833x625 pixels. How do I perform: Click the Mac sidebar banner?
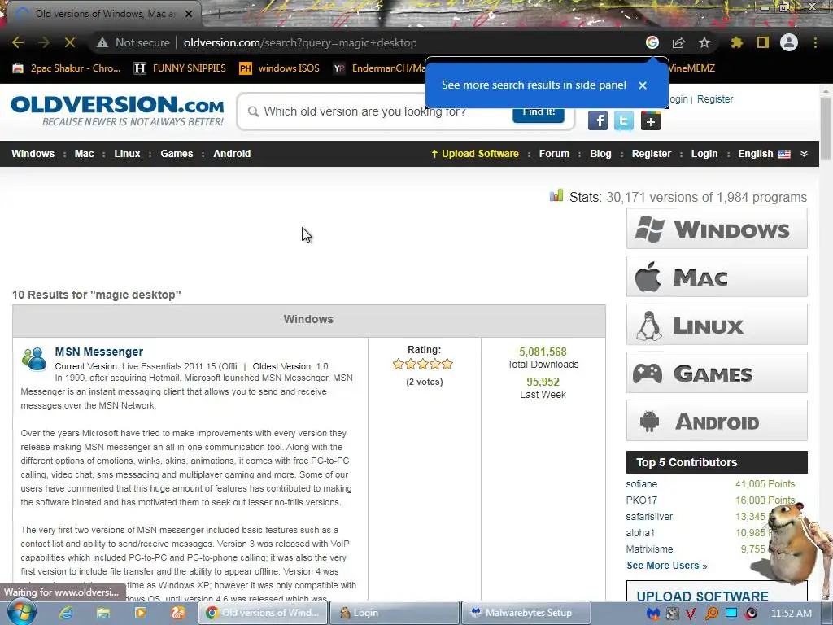(717, 277)
